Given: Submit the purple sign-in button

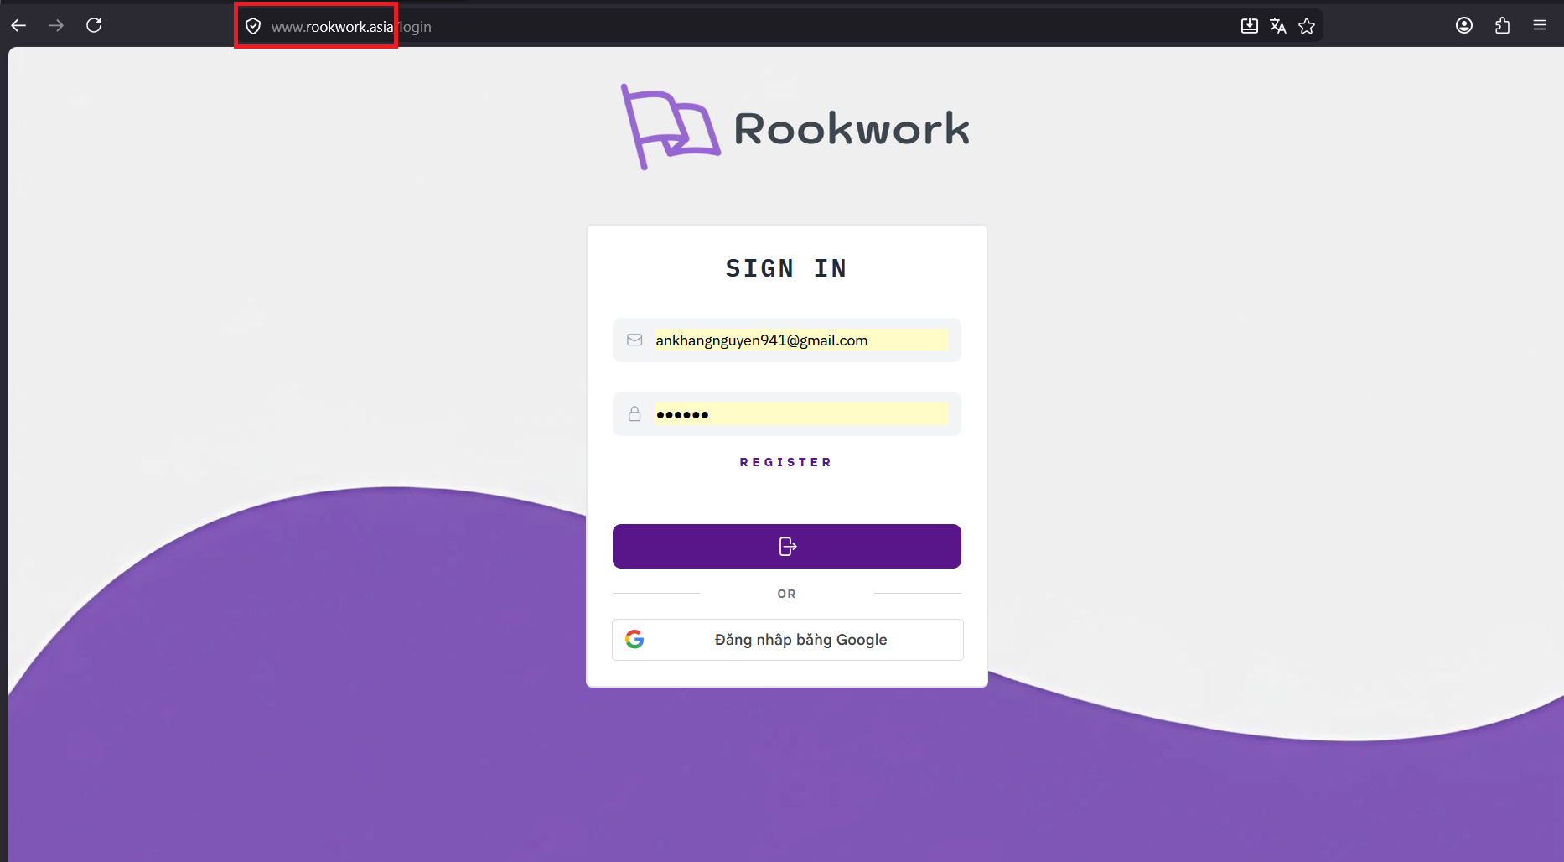Looking at the screenshot, I should coord(787,546).
